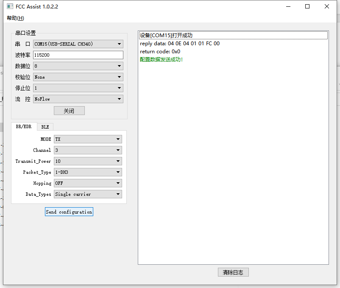
Task: Expand the 流控 NoFlow dropdown
Action: [x=78, y=99]
